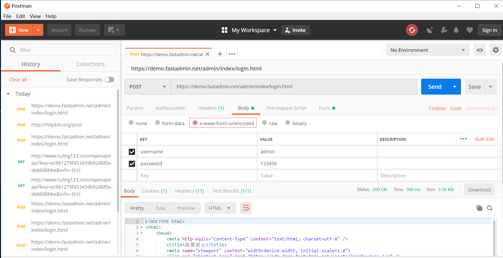Open the notifications bell
This screenshot has width=503, height=258.
pyautogui.click(x=456, y=30)
